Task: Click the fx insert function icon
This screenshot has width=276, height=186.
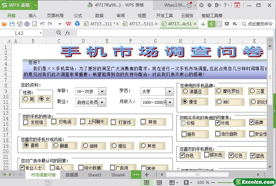Action: (x=68, y=33)
